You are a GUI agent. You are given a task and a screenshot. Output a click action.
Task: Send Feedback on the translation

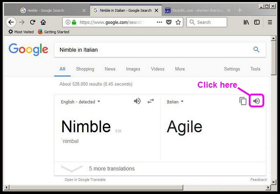[x=258, y=180]
